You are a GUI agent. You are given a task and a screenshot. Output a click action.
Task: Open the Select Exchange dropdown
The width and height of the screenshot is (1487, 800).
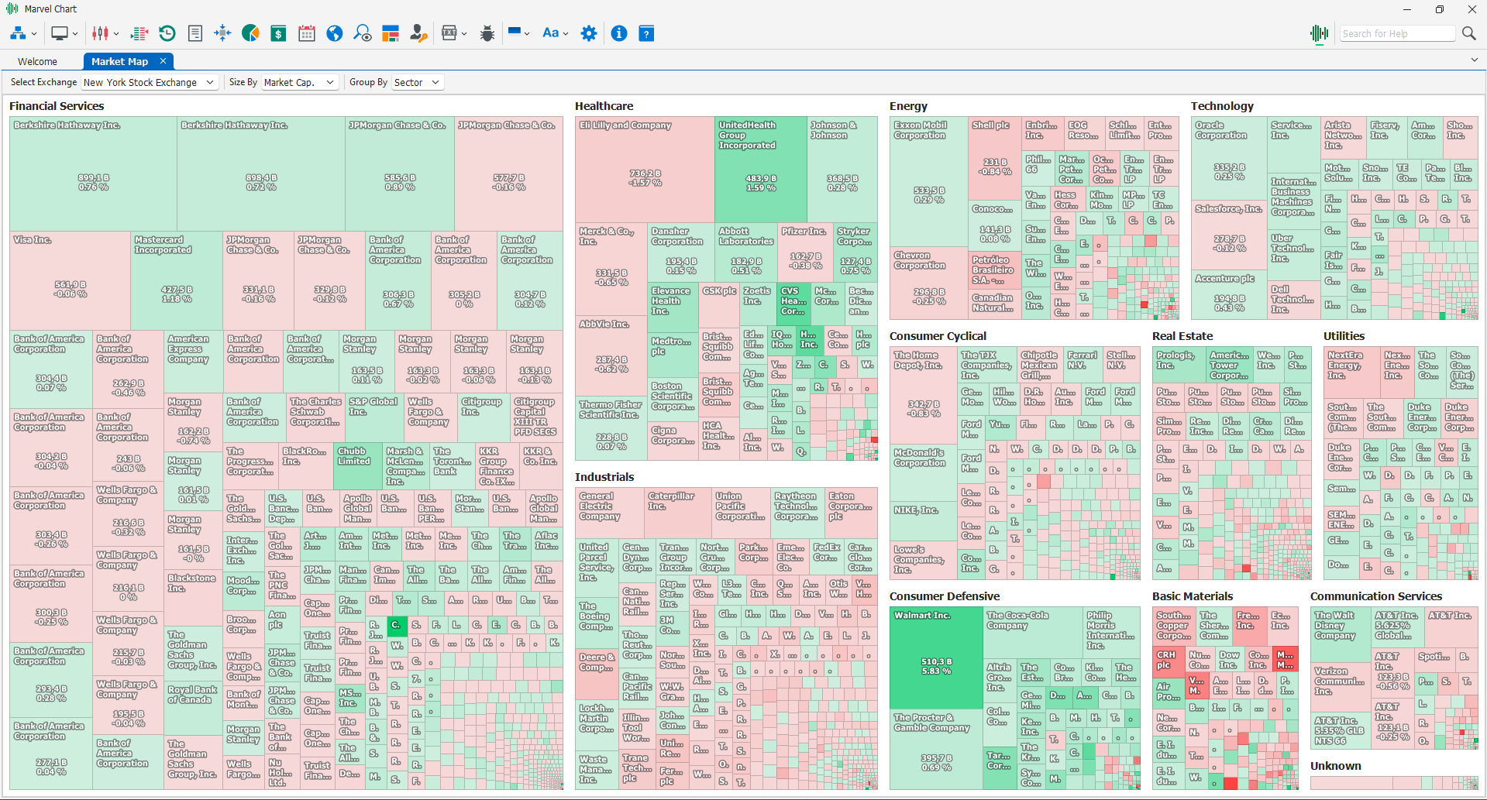(149, 82)
